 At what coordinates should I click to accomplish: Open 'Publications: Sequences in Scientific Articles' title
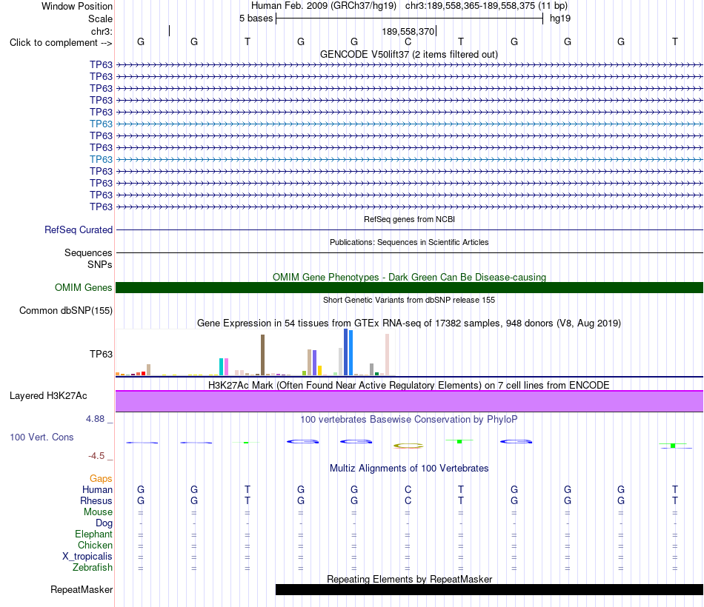[x=409, y=242]
